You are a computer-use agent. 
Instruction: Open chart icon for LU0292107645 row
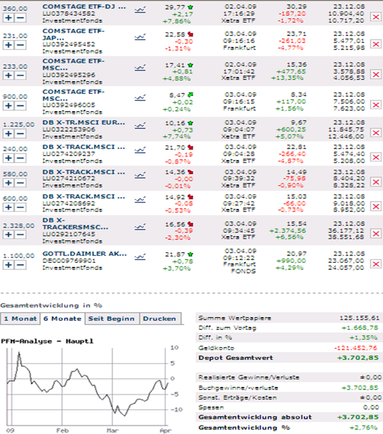click(140, 227)
